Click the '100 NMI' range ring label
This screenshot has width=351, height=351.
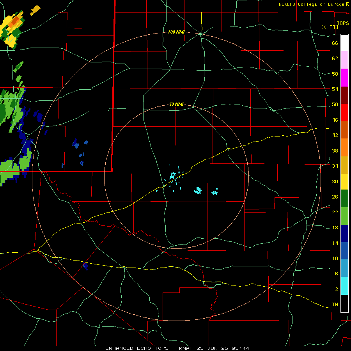[176, 32]
